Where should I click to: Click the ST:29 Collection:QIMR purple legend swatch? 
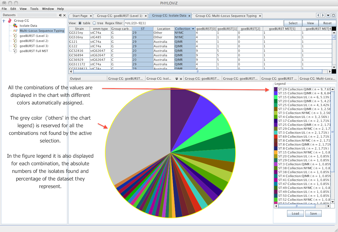[x=276, y=89]
